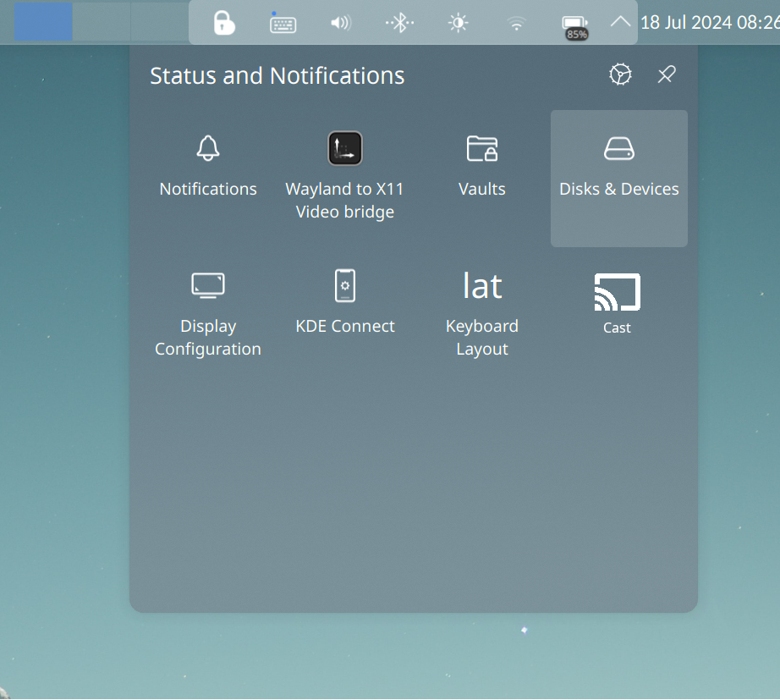Screen dimensions: 780x700
Task: Switch to the highlighted blue virtual desktop
Action: tap(43, 21)
